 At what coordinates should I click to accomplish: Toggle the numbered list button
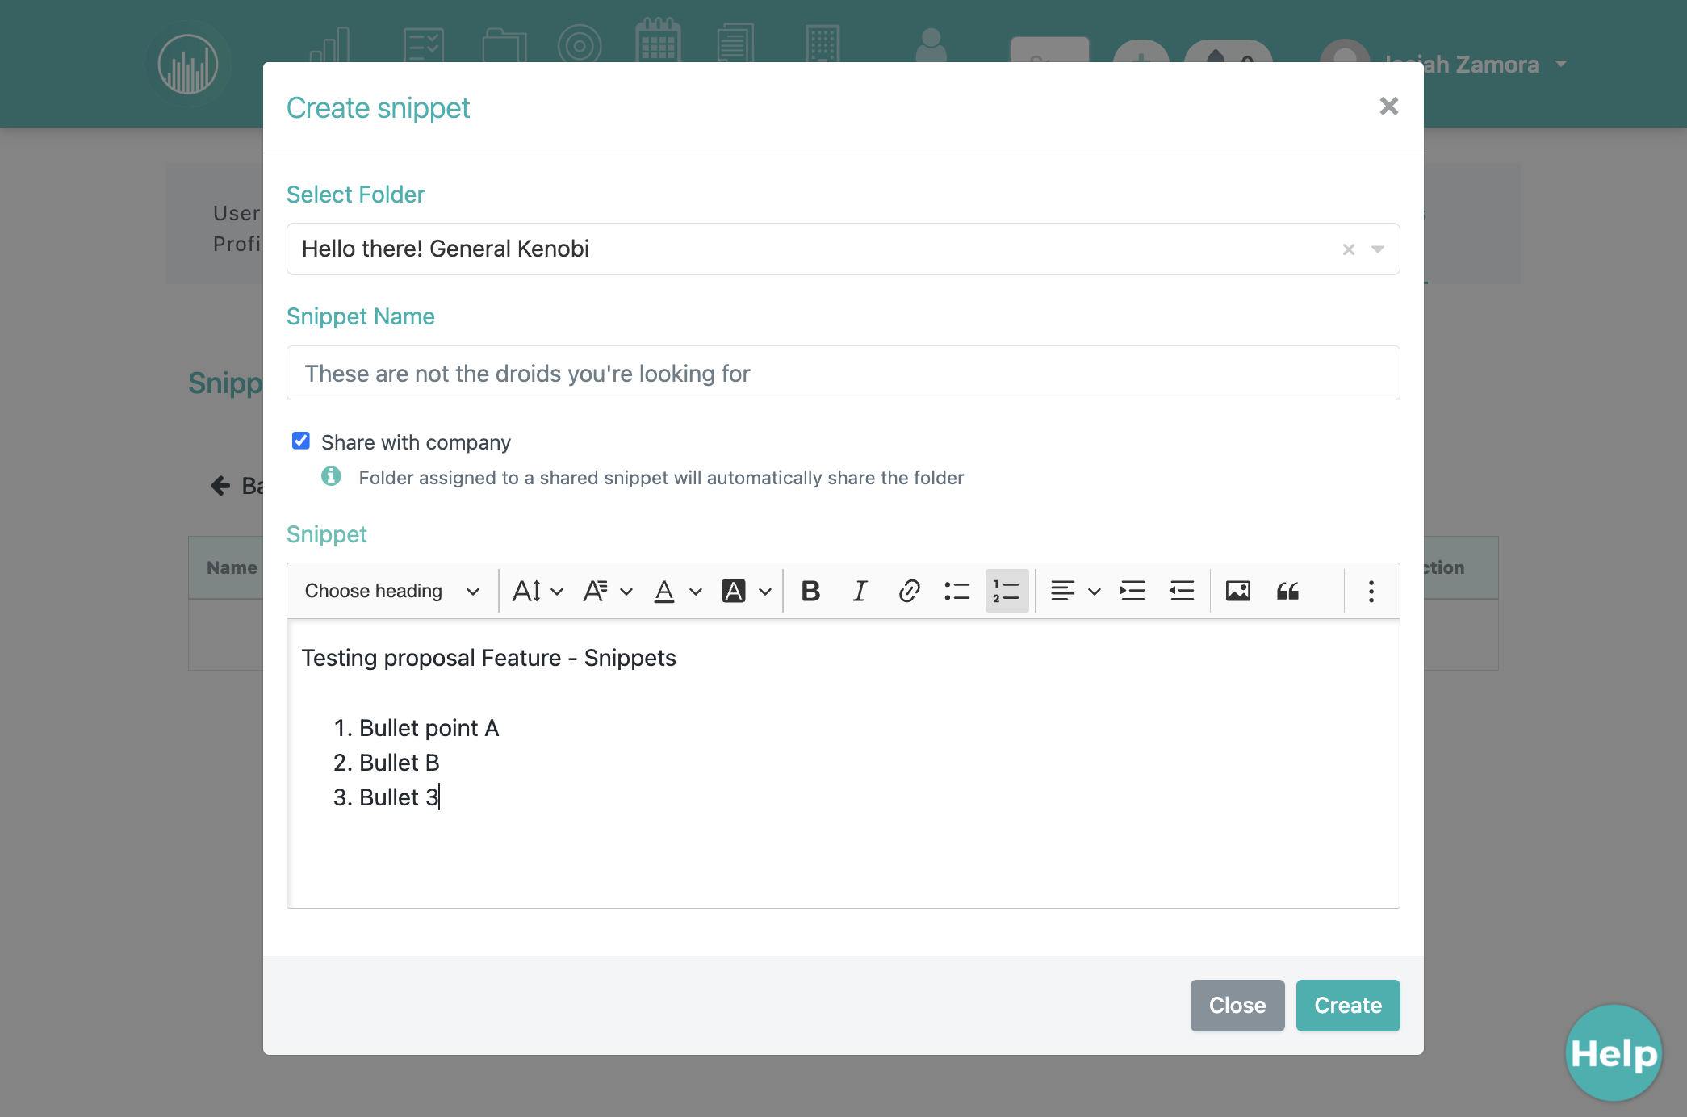click(1007, 591)
